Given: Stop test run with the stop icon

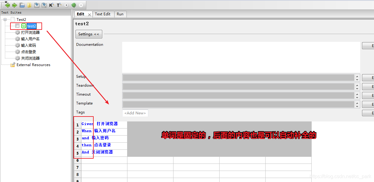Looking at the screenshot, I should coord(81,5).
